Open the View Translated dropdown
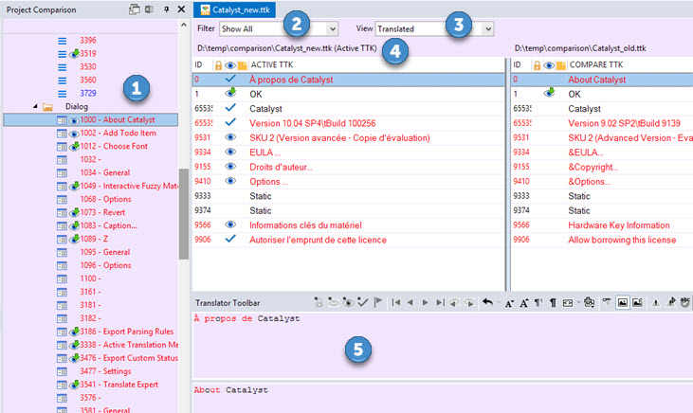The width and height of the screenshot is (693, 413). pos(488,28)
